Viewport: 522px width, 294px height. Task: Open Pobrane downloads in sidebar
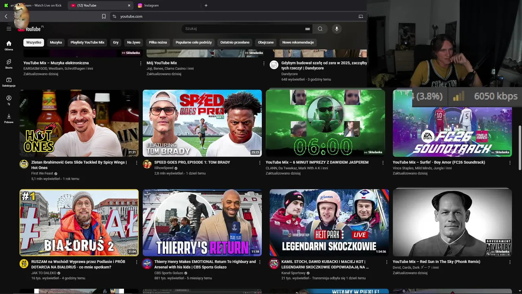point(9,118)
